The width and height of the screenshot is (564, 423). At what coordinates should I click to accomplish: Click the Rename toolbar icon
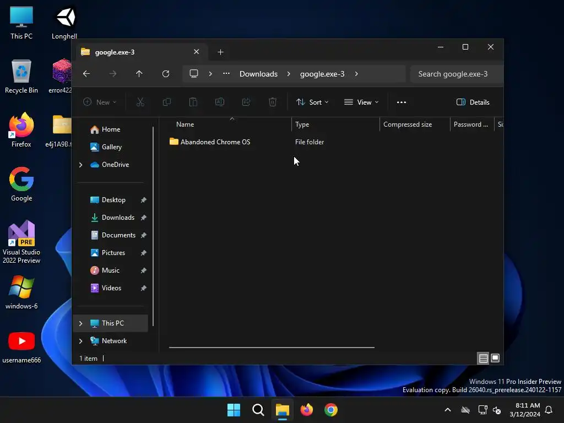pyautogui.click(x=220, y=102)
